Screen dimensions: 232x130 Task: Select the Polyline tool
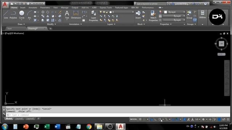13,15
